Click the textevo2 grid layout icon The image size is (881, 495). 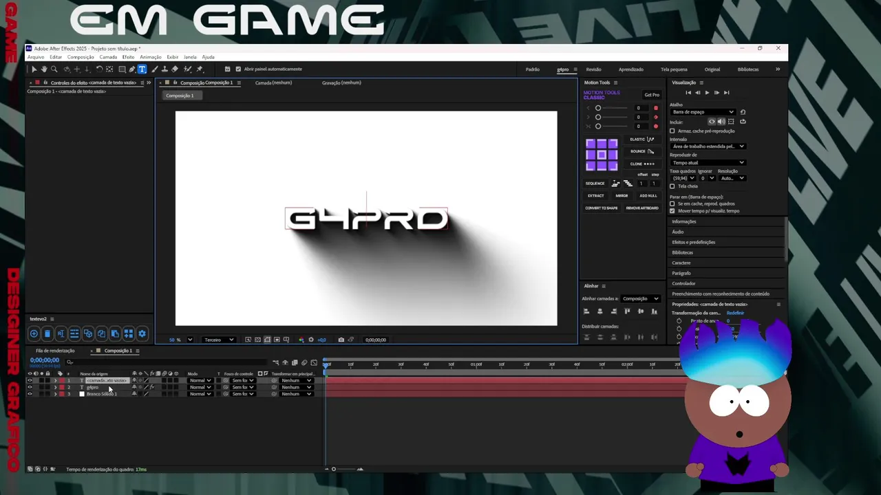tap(129, 333)
